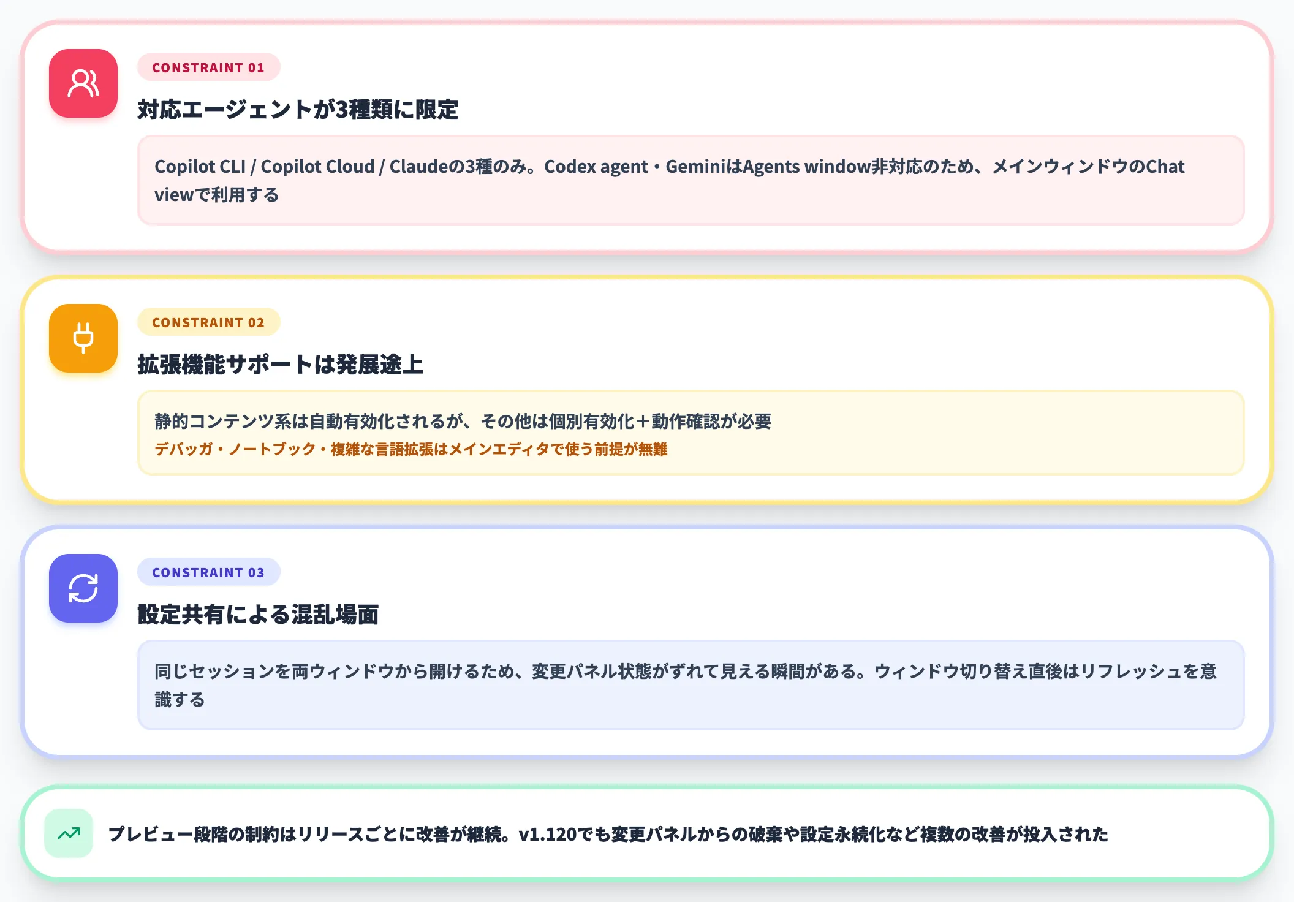Click the purple refresh icon for Constraint 03
This screenshot has width=1294, height=902.
pyautogui.click(x=83, y=588)
